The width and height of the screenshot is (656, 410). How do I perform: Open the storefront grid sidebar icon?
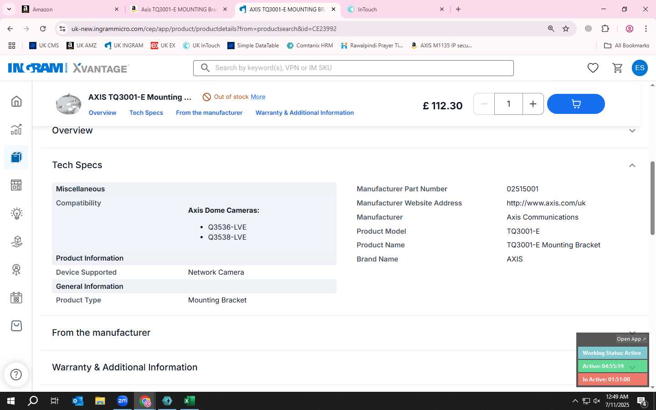[16, 185]
